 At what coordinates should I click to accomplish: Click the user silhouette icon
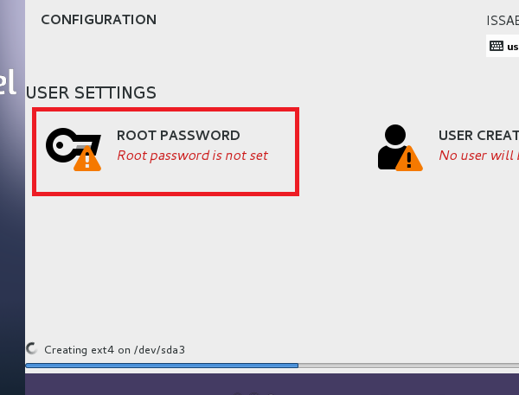click(x=394, y=143)
